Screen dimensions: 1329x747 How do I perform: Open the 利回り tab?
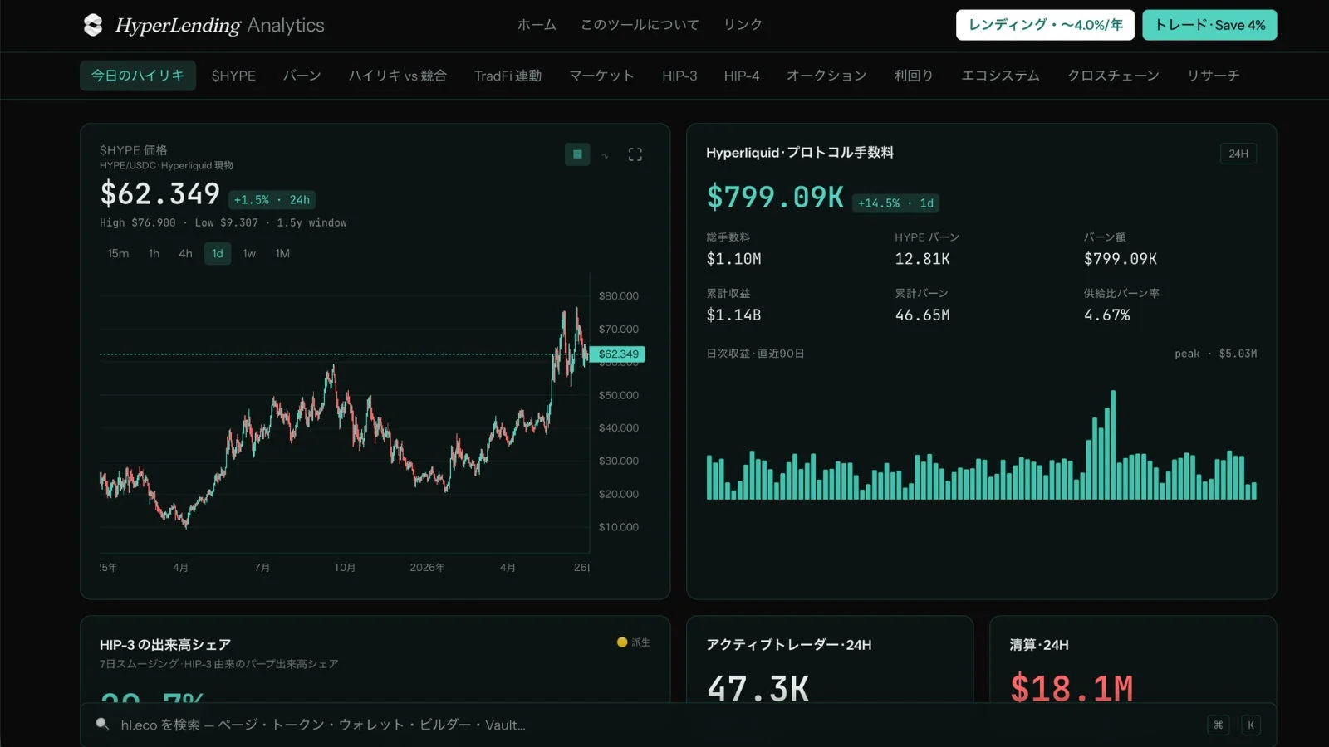click(x=914, y=76)
